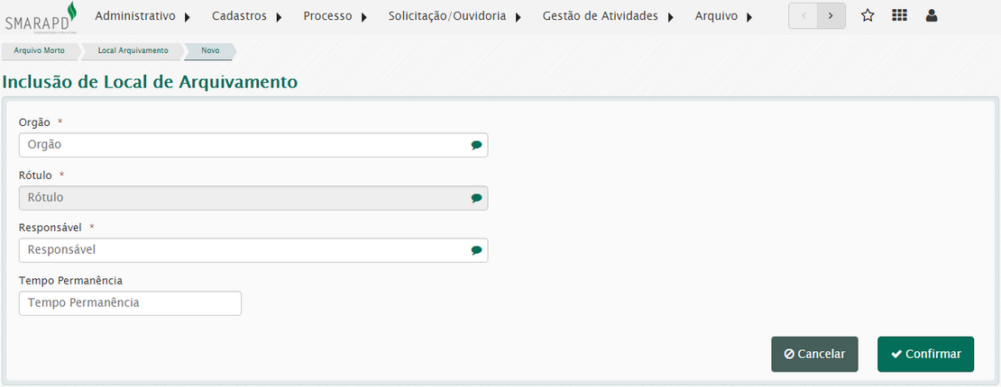
Task: Click the Confirmar button
Action: [x=925, y=354]
